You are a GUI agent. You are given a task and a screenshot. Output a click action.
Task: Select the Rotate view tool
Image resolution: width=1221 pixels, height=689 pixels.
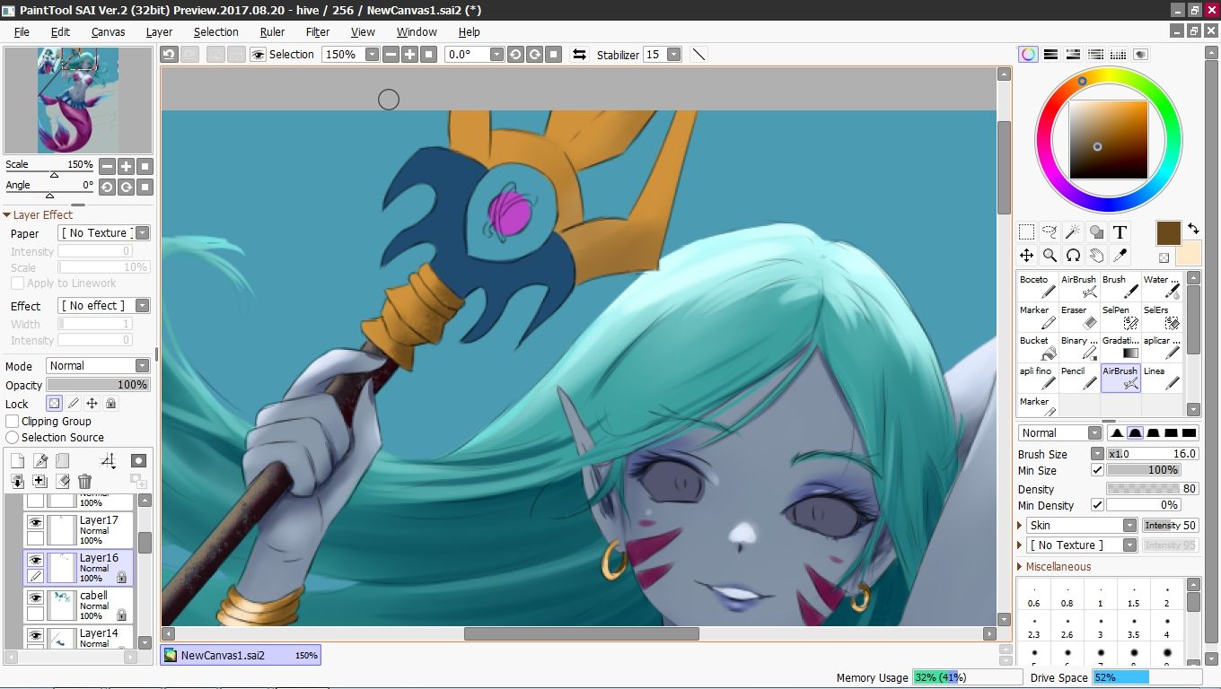pos(1073,256)
